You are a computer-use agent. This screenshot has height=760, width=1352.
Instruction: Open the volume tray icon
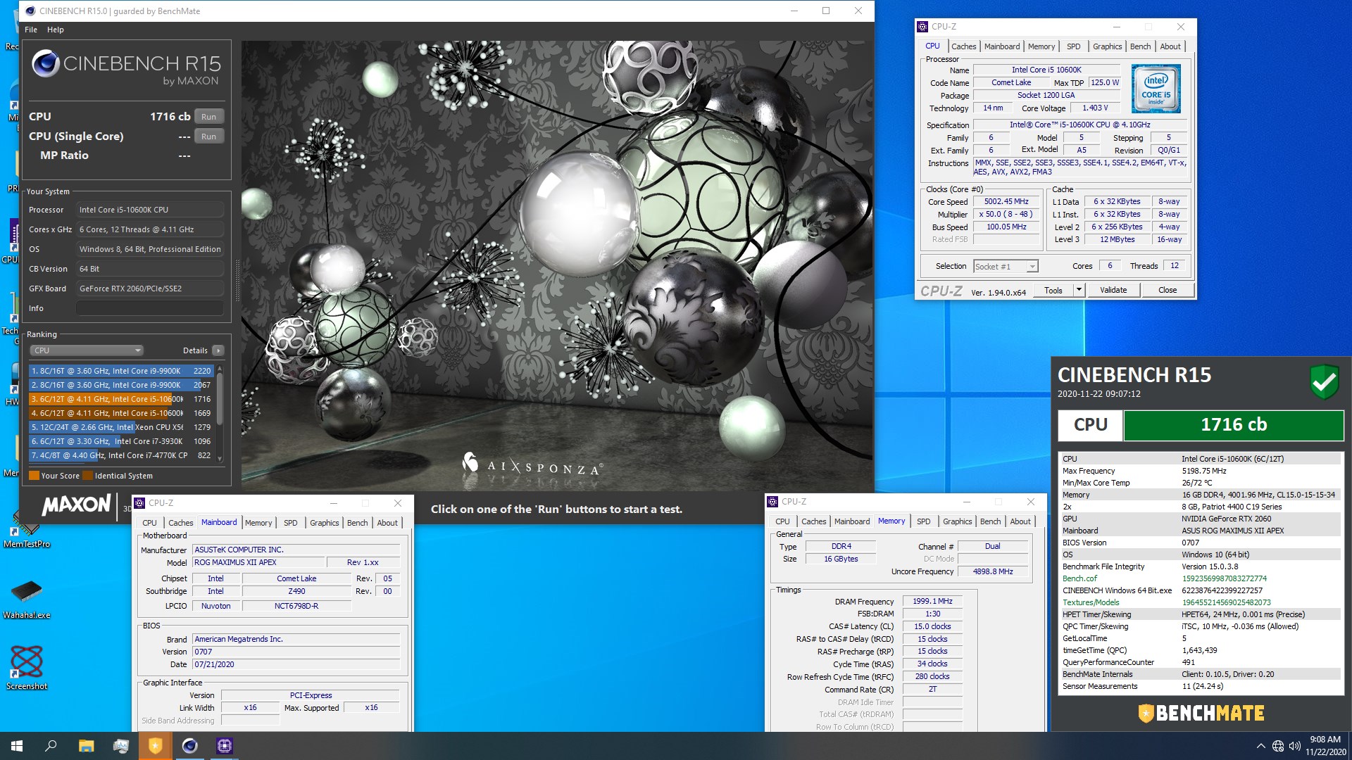(1294, 746)
